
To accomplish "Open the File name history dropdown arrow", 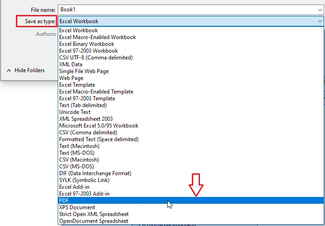I will click(x=320, y=10).
